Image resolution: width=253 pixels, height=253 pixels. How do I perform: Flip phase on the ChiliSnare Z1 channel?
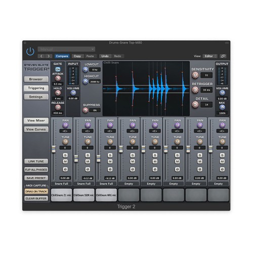click(65, 169)
